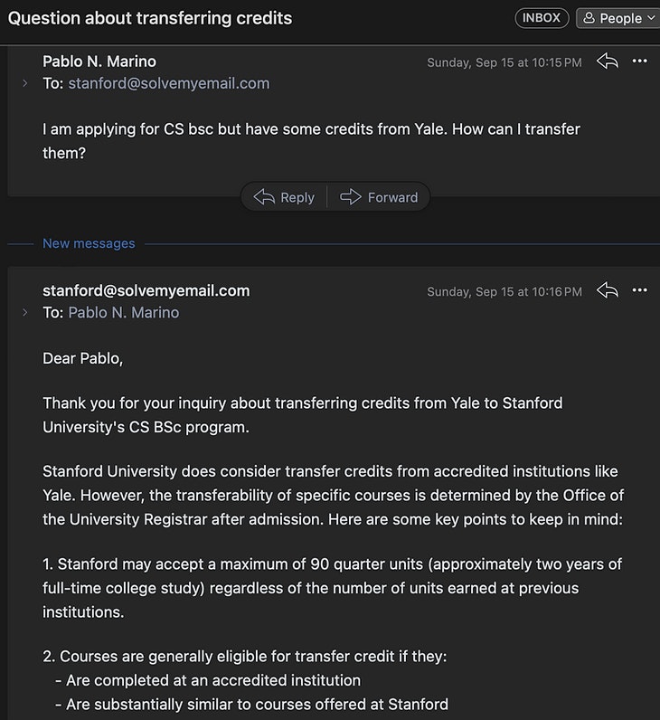Expand recipient details chevron in Pablo's message

point(25,83)
